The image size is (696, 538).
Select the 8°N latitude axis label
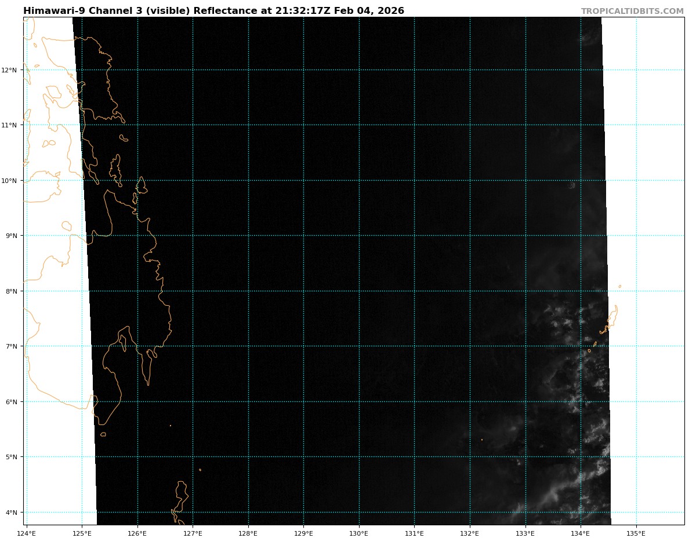pyautogui.click(x=11, y=291)
